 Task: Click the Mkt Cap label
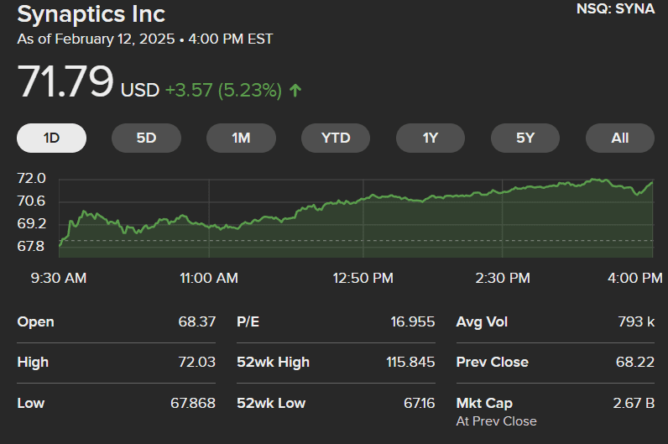[x=484, y=404]
